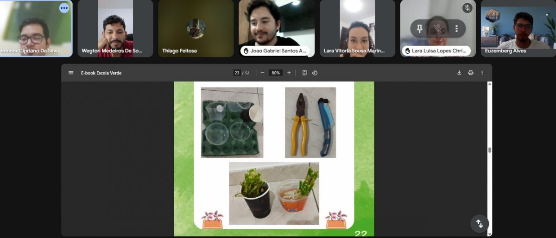556x238 pixels.
Task: Click the round scroll arrows button
Action: pos(480,224)
